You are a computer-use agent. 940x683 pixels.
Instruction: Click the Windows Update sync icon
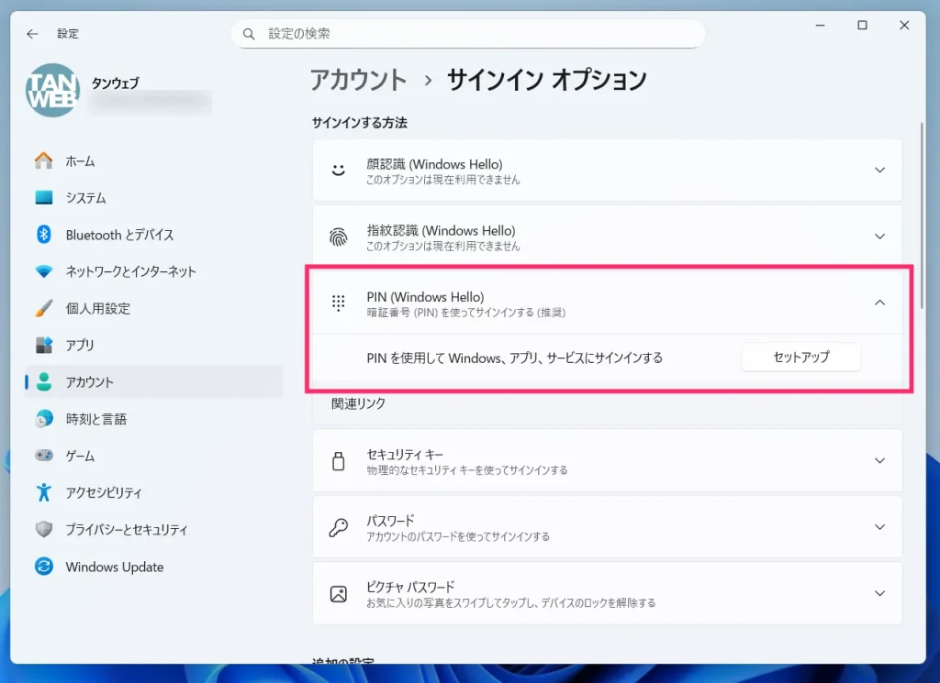pyautogui.click(x=44, y=567)
